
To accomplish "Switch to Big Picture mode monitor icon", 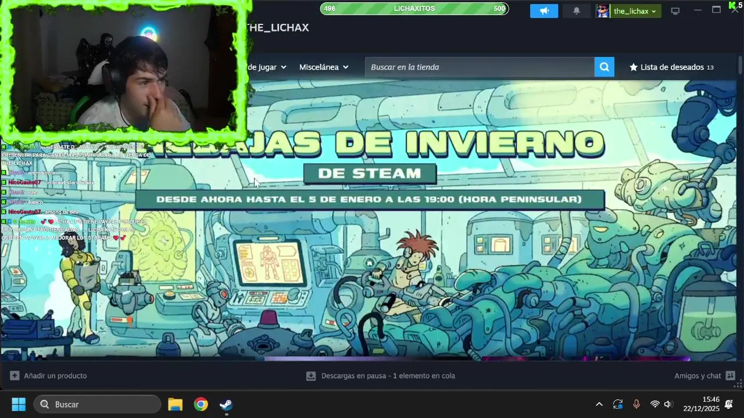I will [x=675, y=11].
